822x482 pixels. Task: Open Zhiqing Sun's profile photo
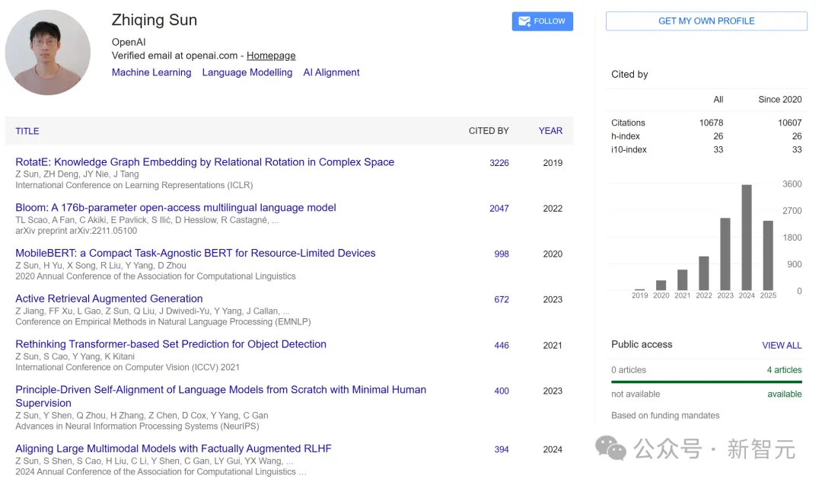coord(48,53)
